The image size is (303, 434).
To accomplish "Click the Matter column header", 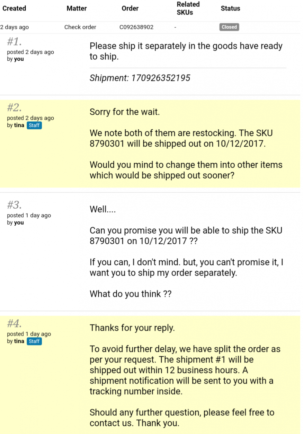I will [x=77, y=8].
